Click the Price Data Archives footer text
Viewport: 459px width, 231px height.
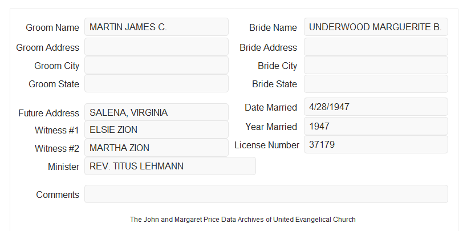click(243, 220)
